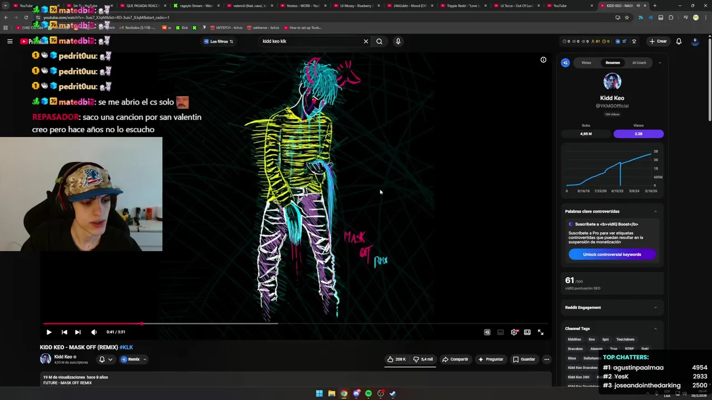Screen dimensions: 712x400
Task: Switch to the Resumen tab
Action: point(612,63)
